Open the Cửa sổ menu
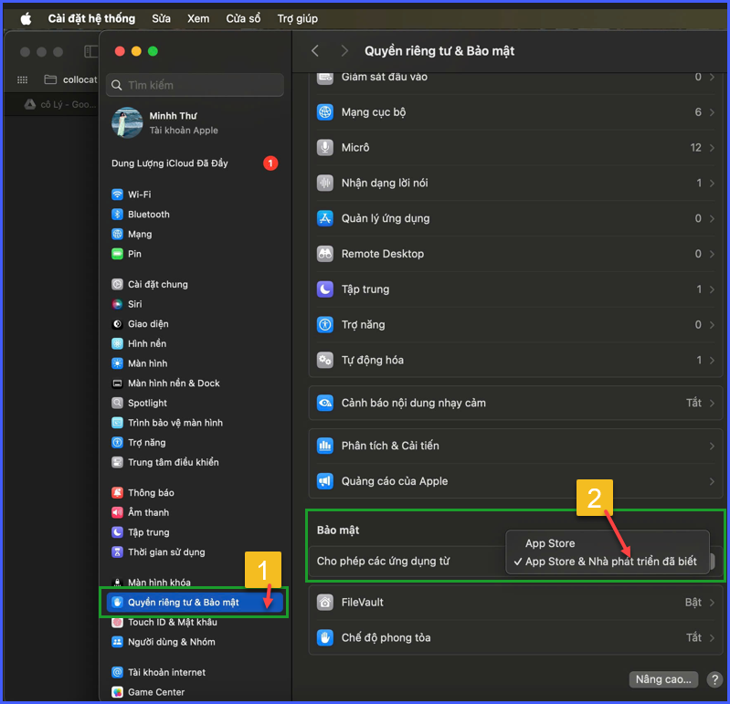 click(243, 18)
